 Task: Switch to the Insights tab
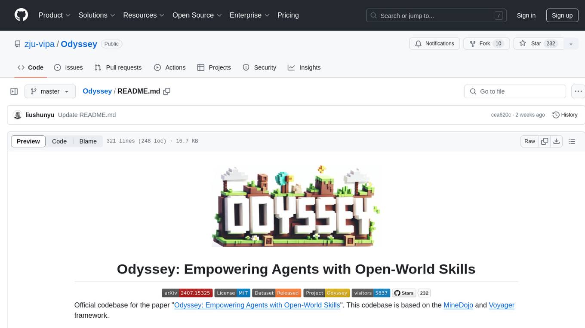[304, 67]
